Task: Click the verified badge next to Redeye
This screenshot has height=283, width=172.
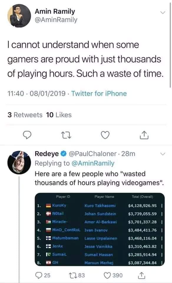Action: pyautogui.click(x=63, y=154)
